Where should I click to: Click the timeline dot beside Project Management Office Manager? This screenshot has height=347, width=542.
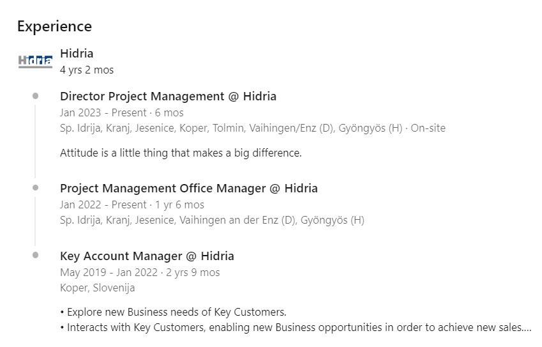pos(35,187)
